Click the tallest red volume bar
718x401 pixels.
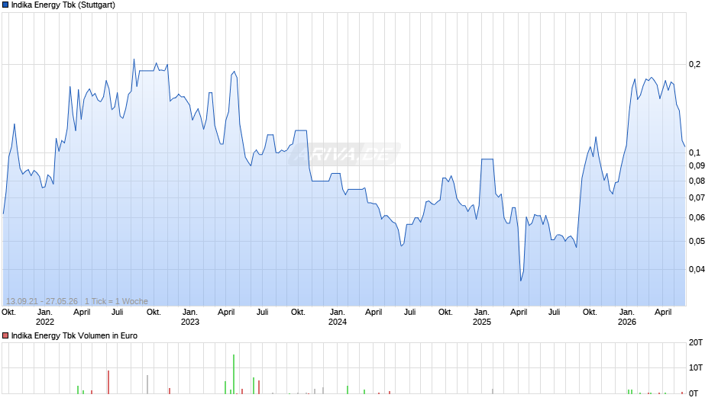[x=108, y=382]
